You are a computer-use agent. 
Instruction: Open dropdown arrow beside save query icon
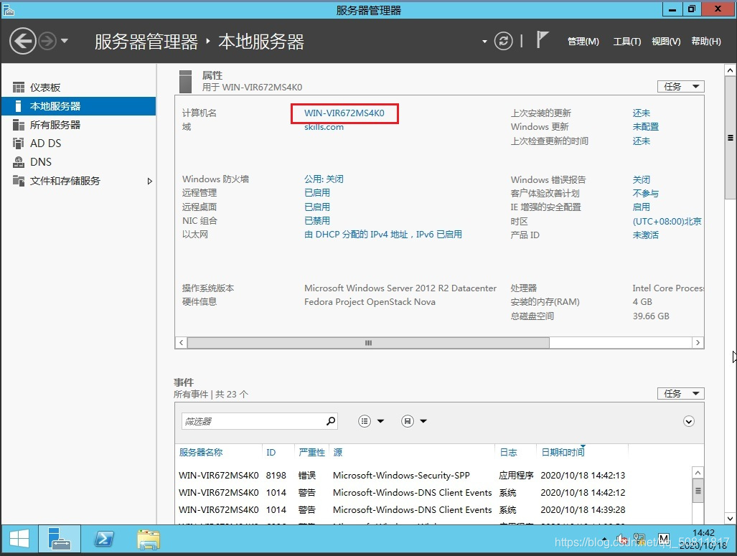[423, 421]
